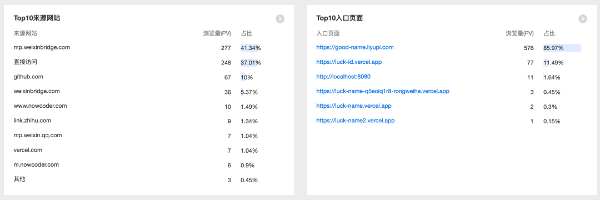Click 占比 header in entry pages table
This screenshot has height=200, width=600.
(x=549, y=33)
